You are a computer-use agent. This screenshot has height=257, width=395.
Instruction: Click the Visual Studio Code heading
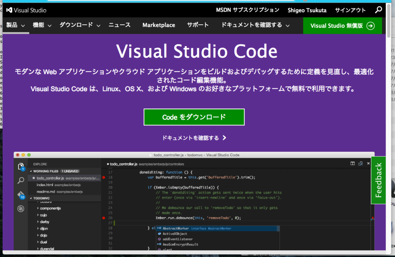point(196,51)
